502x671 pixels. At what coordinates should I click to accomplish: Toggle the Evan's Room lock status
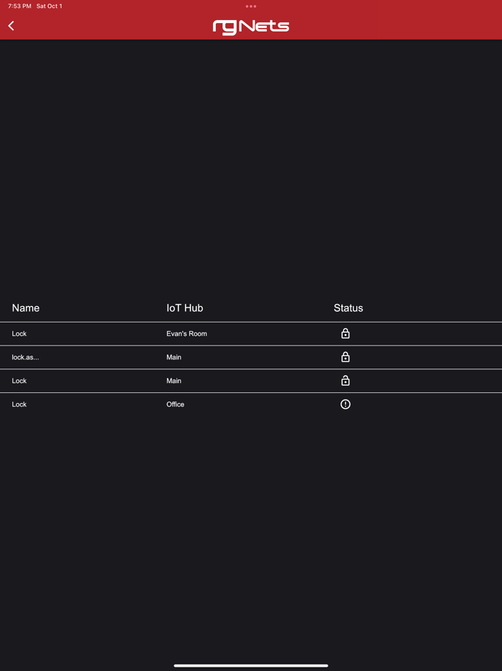tap(345, 333)
